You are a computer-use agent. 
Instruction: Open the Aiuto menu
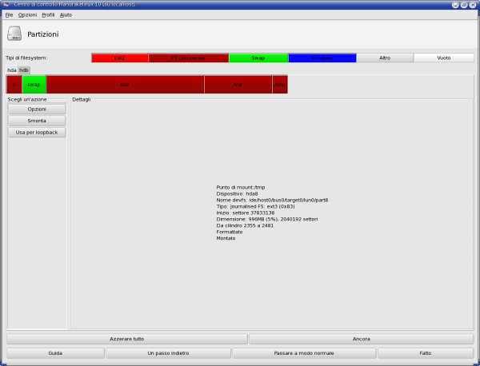click(66, 15)
